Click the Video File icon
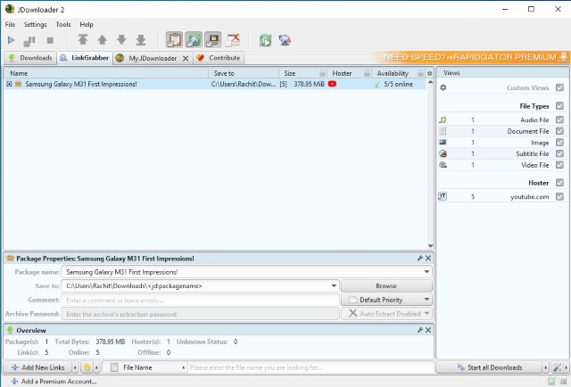The height and width of the screenshot is (387, 571). [443, 165]
